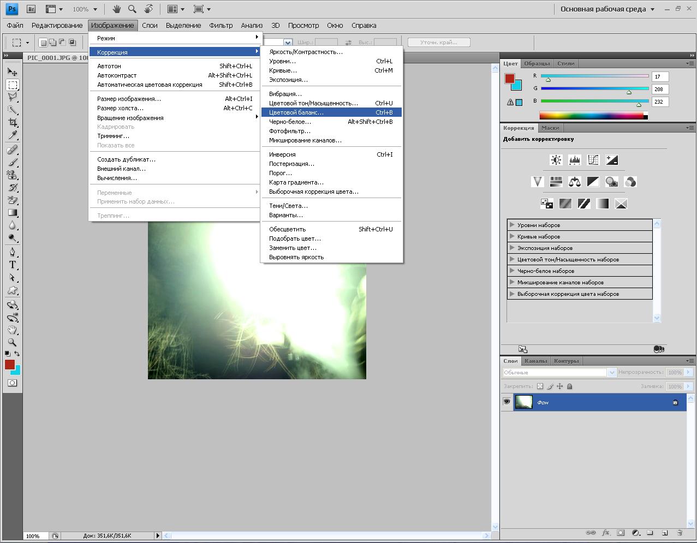Open the Фильтр menu in the menu bar
Image resolution: width=697 pixels, height=543 pixels.
(221, 25)
